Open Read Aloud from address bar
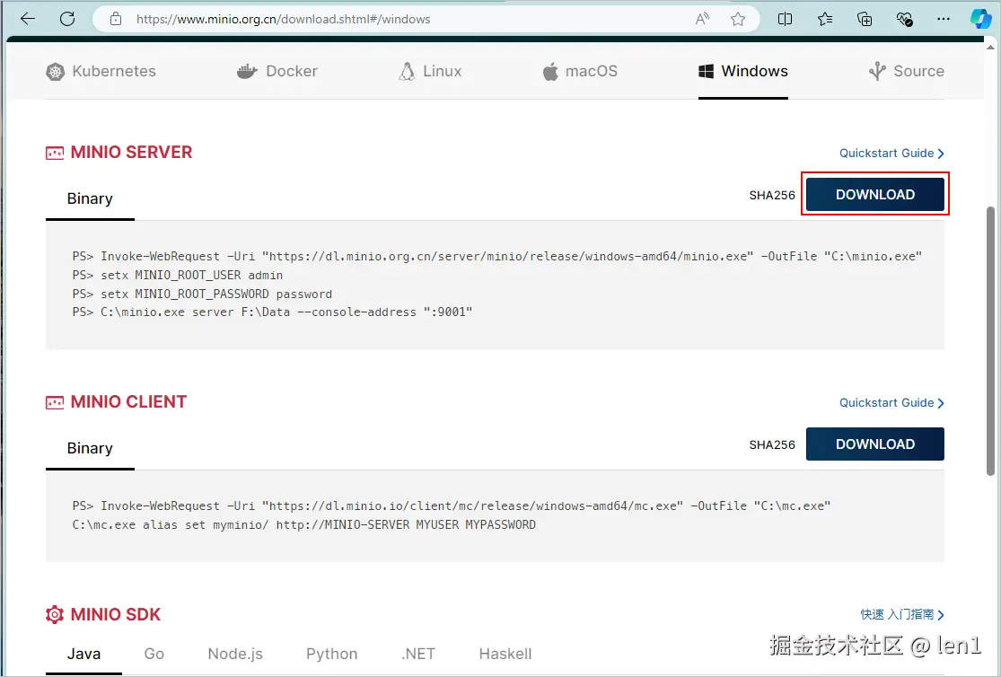 coord(702,19)
